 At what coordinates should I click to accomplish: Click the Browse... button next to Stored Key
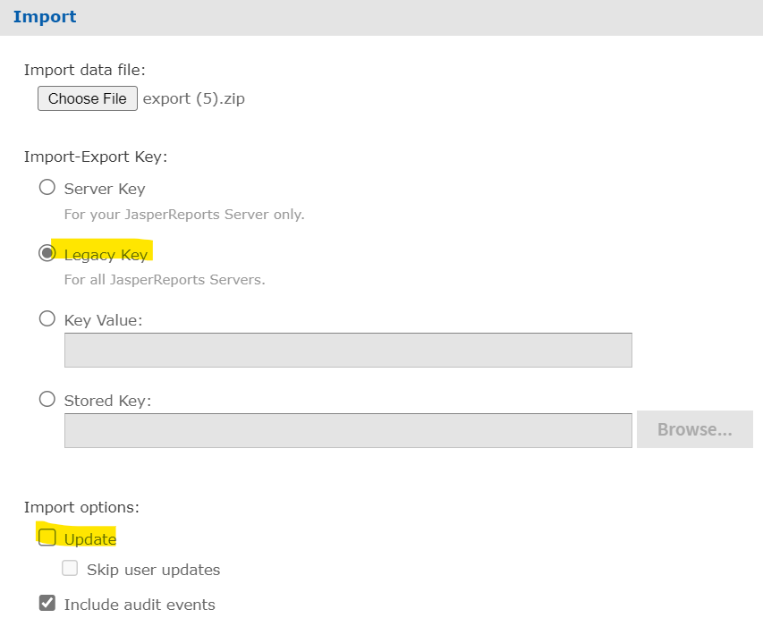point(694,429)
